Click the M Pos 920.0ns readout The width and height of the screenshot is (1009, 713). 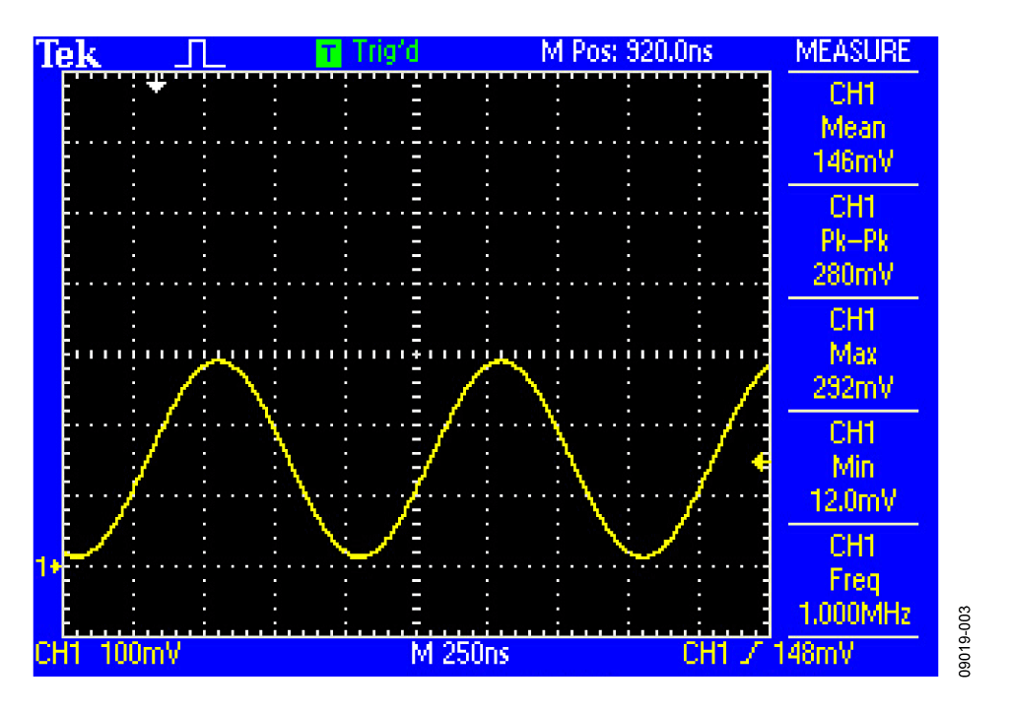point(627,52)
